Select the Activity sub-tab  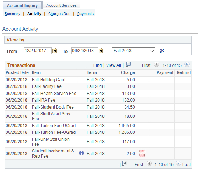point(34,14)
